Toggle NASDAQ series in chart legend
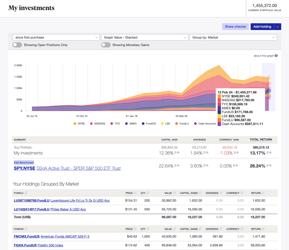Image resolution: width=289 pixels, height=250 pixels. click(97, 123)
